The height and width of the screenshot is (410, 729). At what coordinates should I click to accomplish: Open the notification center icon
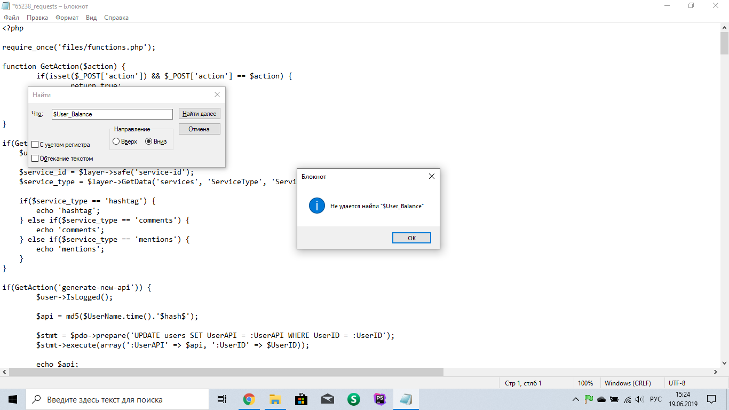coord(711,399)
